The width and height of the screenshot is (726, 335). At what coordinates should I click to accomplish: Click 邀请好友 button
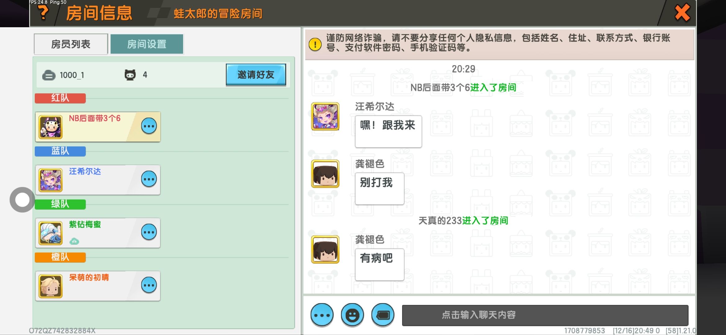click(x=256, y=74)
